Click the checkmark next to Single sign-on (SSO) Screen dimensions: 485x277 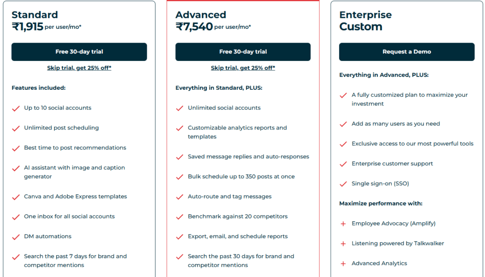(342, 184)
